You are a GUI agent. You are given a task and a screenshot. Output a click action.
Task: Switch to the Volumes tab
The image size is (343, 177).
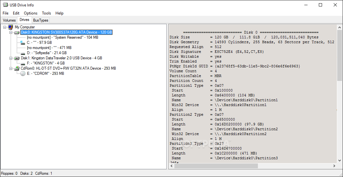click(x=9, y=20)
